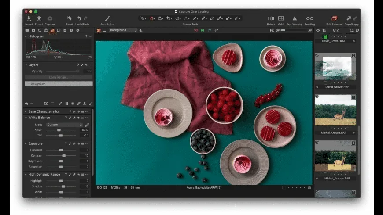The height and width of the screenshot is (215, 383).
Task: Click the Luma Range button
Action: (x=59, y=77)
